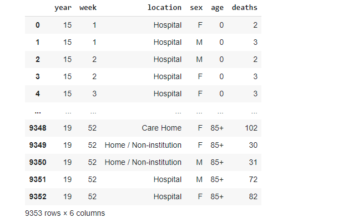Select the 85+ age cell in row 9350
The width and height of the screenshot is (353, 223).
(217, 162)
